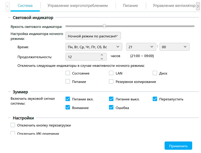
Task: Check the Диск indicator checkbox
Action: click(x=155, y=73)
